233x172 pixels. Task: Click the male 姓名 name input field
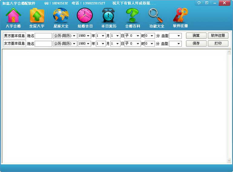(43, 36)
